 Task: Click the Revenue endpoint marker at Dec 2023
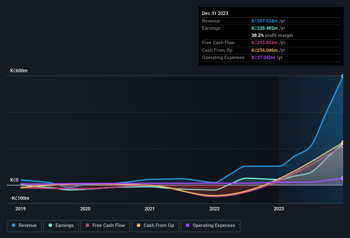(x=343, y=76)
